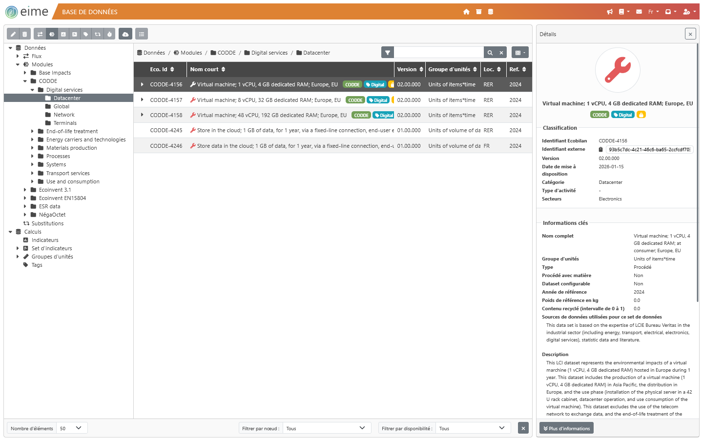The width and height of the screenshot is (703, 439).
Task: Sort by Groupe d'unités column
Action: pos(453,69)
